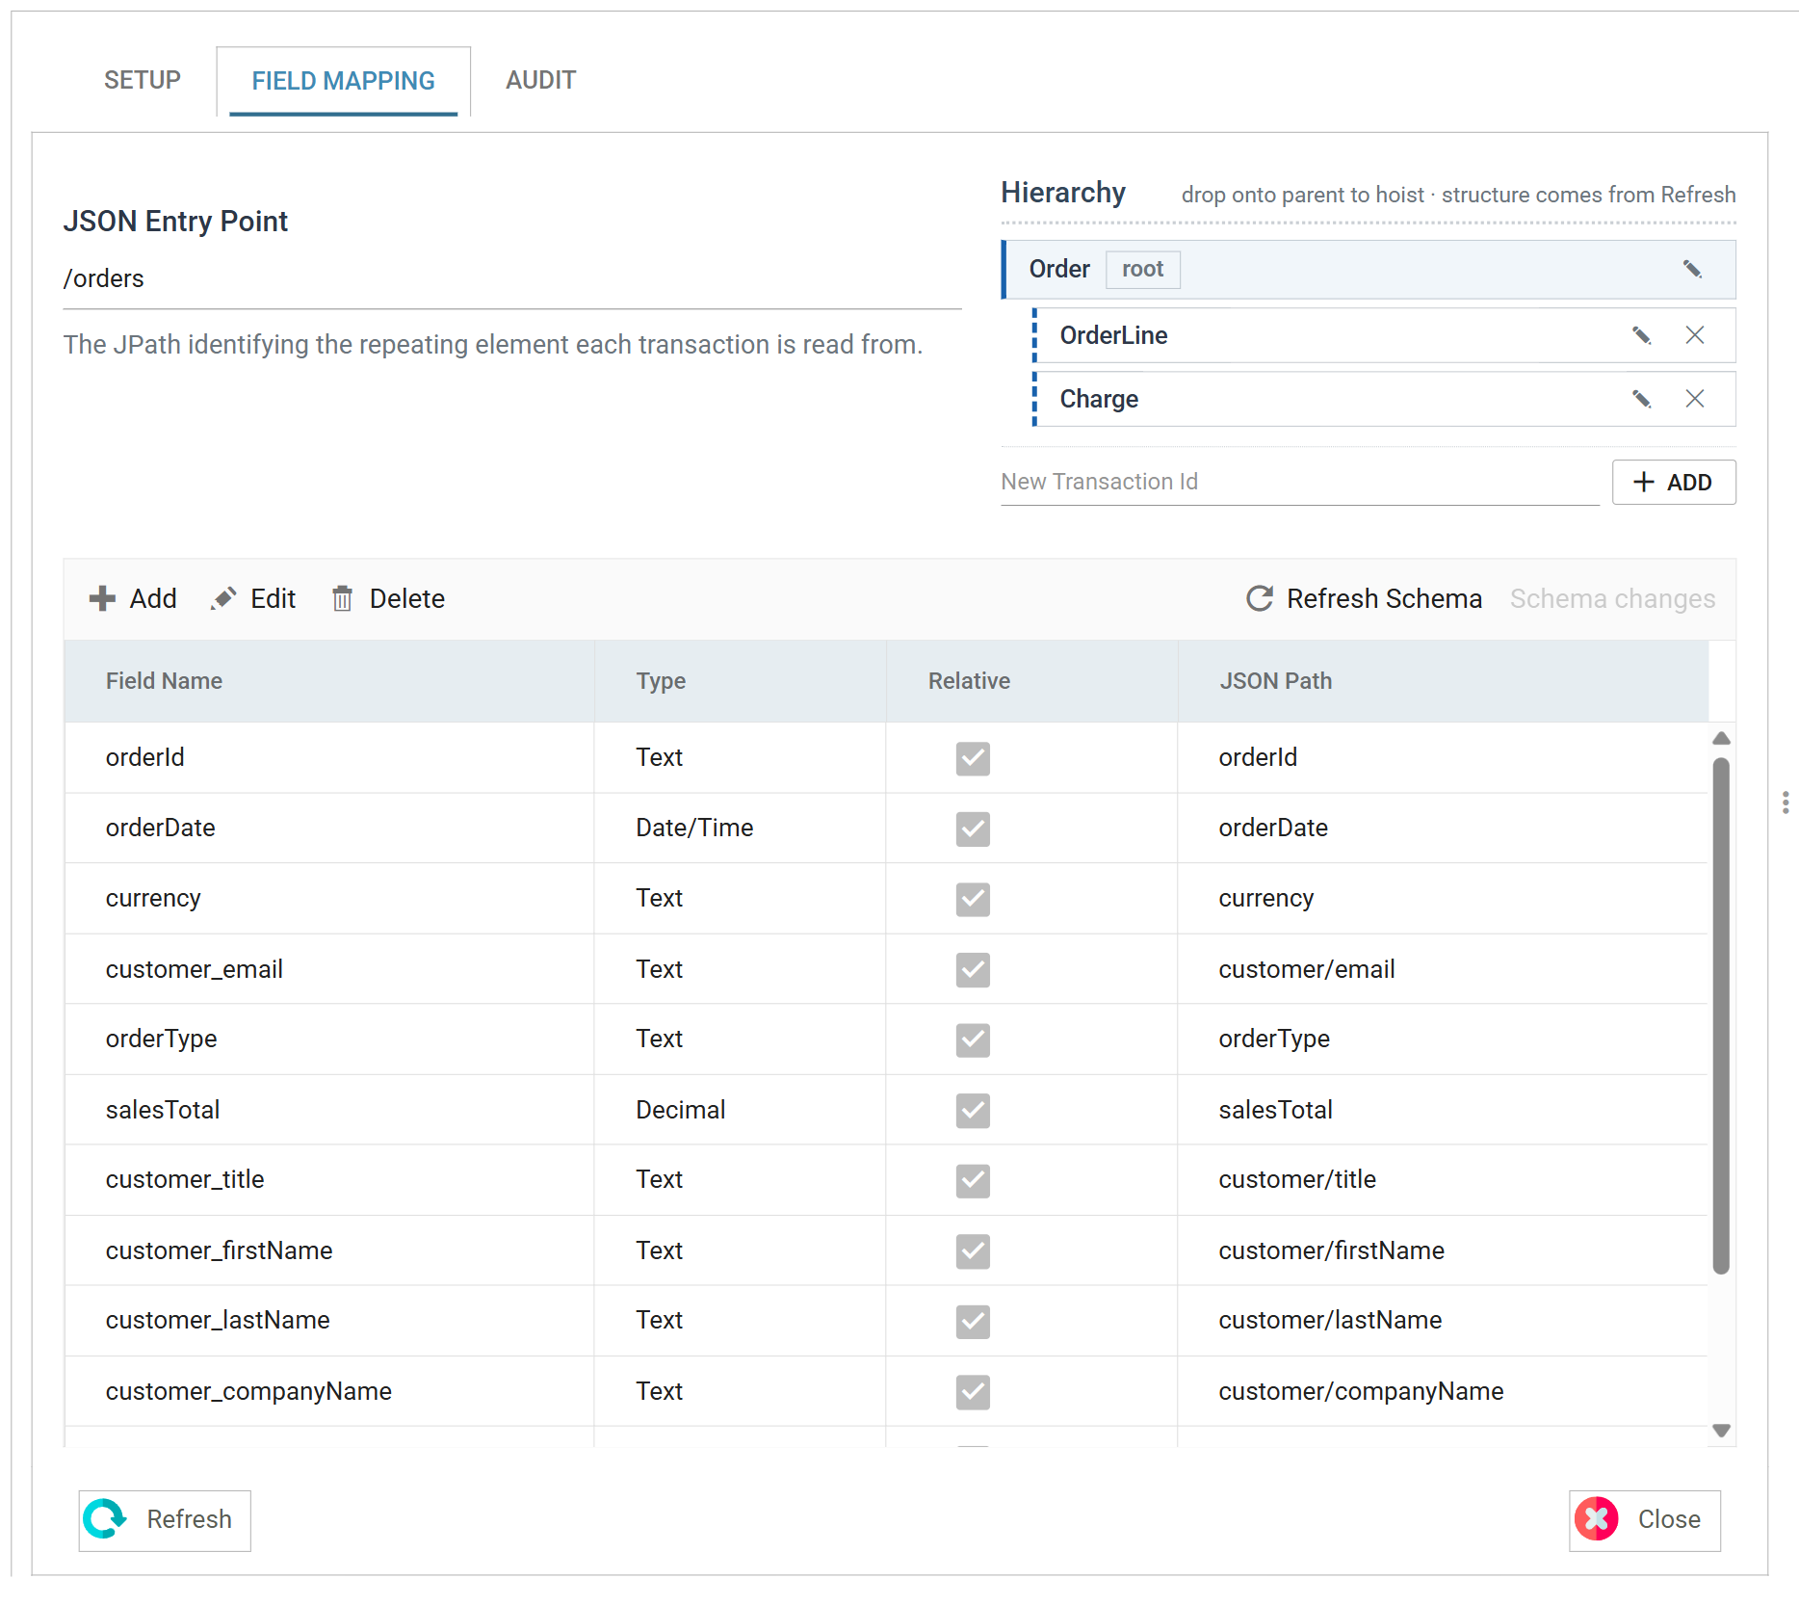Toggle Relative checkbox for customer_title
Image resolution: width=1799 pixels, height=1605 pixels.
coord(973,1180)
